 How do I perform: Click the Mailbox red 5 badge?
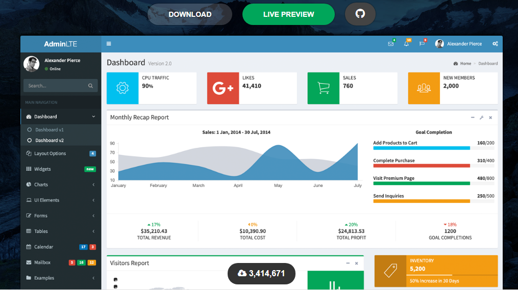[71, 262]
